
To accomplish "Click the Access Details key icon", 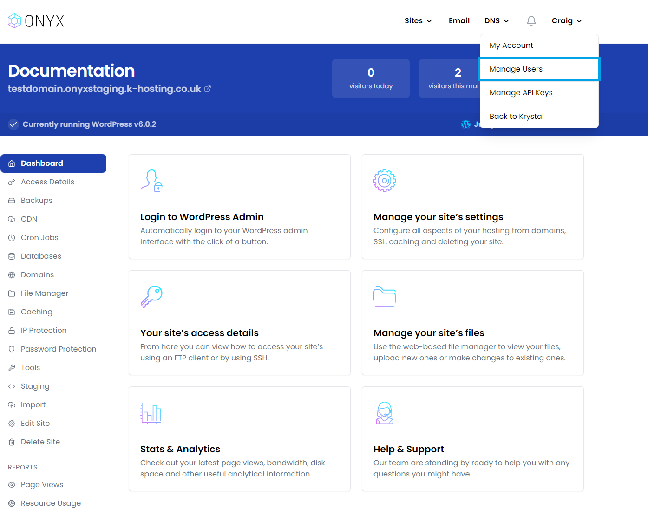I will [12, 182].
